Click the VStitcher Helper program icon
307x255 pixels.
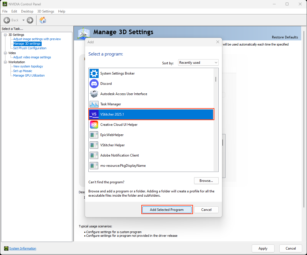tap(94, 145)
